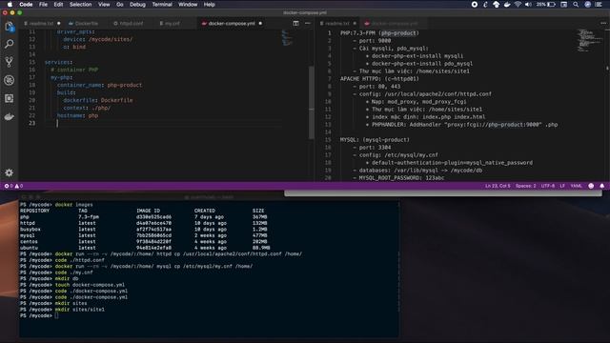Viewport: 610px width, 343px height.
Task: Open the Source Control view
Action: click(9, 62)
